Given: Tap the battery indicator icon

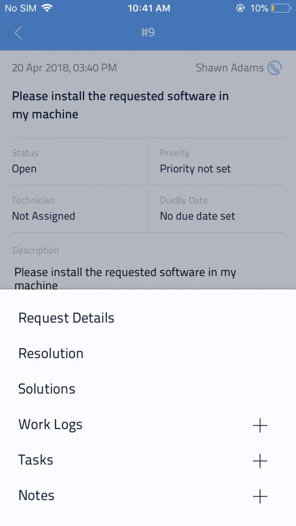Looking at the screenshot, I should [x=280, y=8].
